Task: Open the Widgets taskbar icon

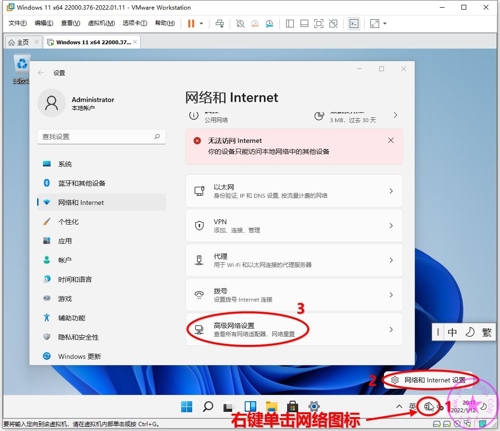Action: 250,406
